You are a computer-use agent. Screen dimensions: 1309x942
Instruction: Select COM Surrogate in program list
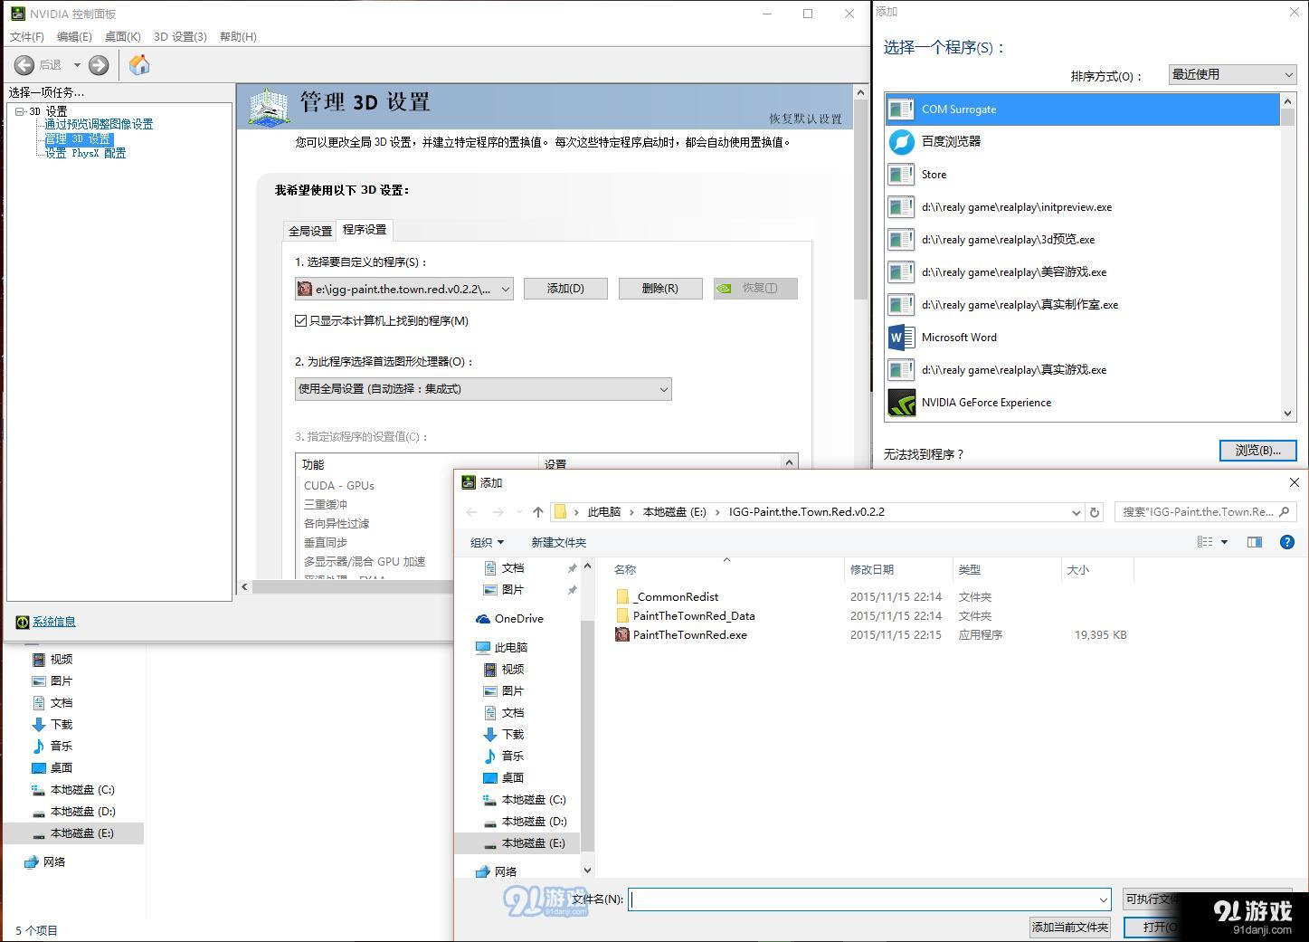pyautogui.click(x=1082, y=109)
